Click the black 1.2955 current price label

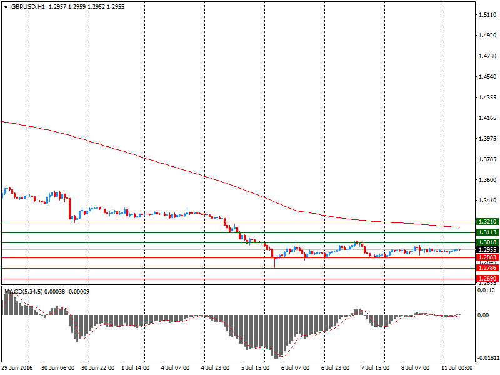click(x=487, y=250)
